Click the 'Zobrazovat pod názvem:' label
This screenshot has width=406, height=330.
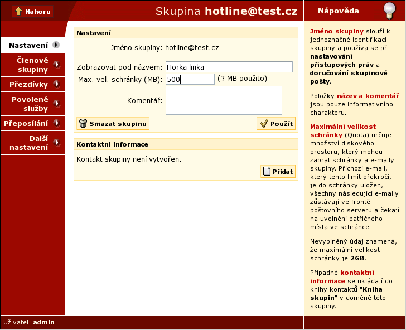(x=119, y=67)
